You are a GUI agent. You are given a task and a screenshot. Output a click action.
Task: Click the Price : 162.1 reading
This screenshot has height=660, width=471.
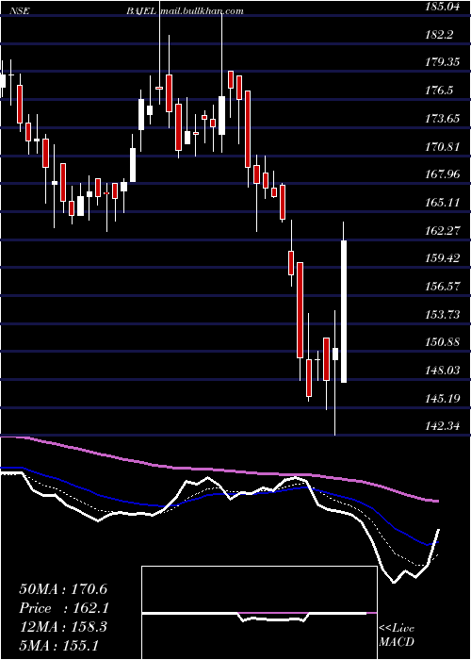(64, 608)
